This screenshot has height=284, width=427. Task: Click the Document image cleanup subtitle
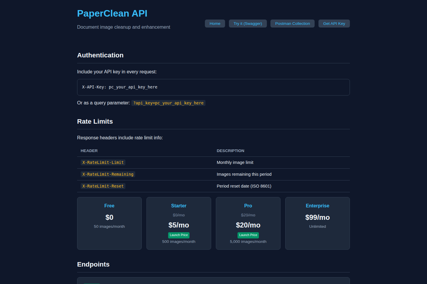pos(124,27)
